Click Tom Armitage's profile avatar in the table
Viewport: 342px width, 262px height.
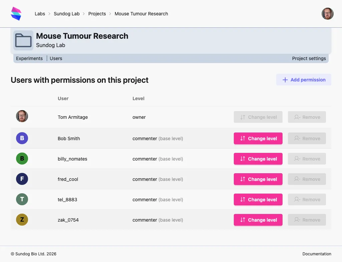22,116
